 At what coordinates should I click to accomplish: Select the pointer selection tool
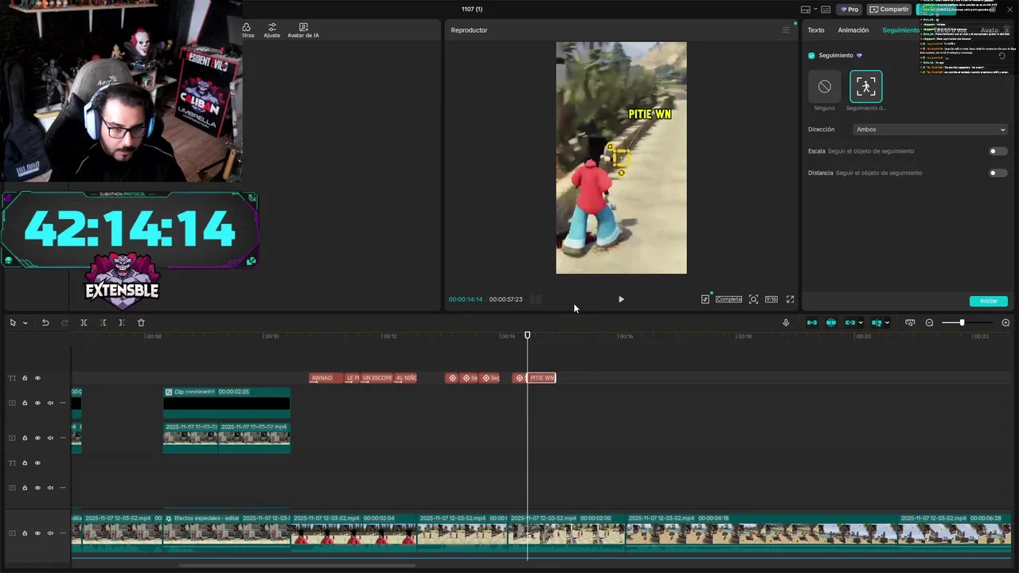13,322
